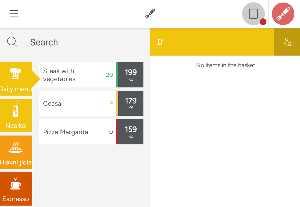This screenshot has height=207, width=300.
Task: Select the Daily menu category
Action: pyautogui.click(x=16, y=79)
